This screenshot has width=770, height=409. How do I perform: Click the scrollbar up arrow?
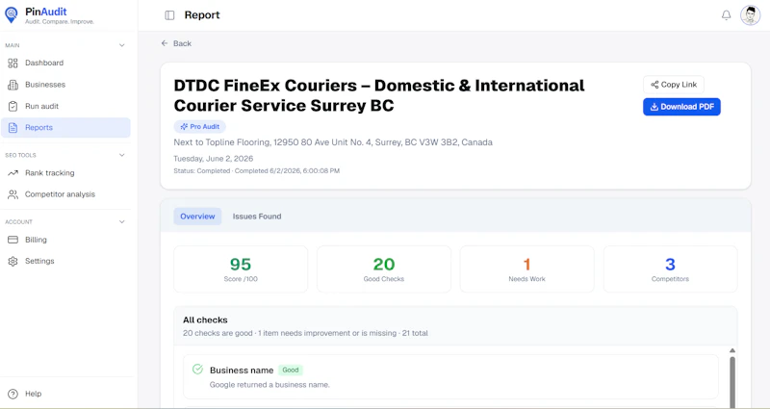(x=732, y=350)
